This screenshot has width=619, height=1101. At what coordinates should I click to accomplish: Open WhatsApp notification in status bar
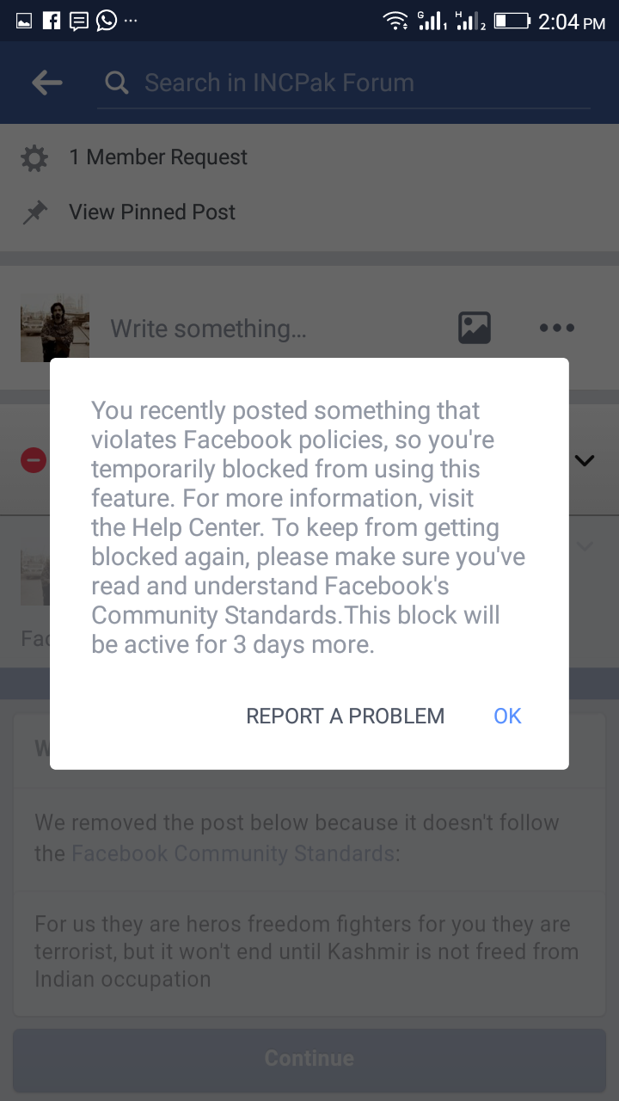107,20
